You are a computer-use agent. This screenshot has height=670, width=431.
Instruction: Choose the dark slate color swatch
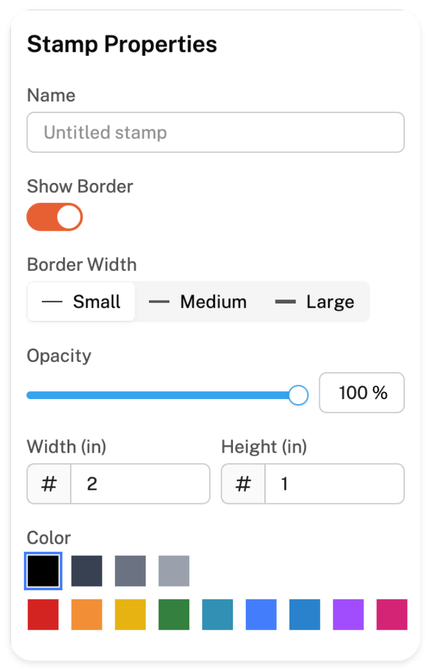(x=87, y=571)
